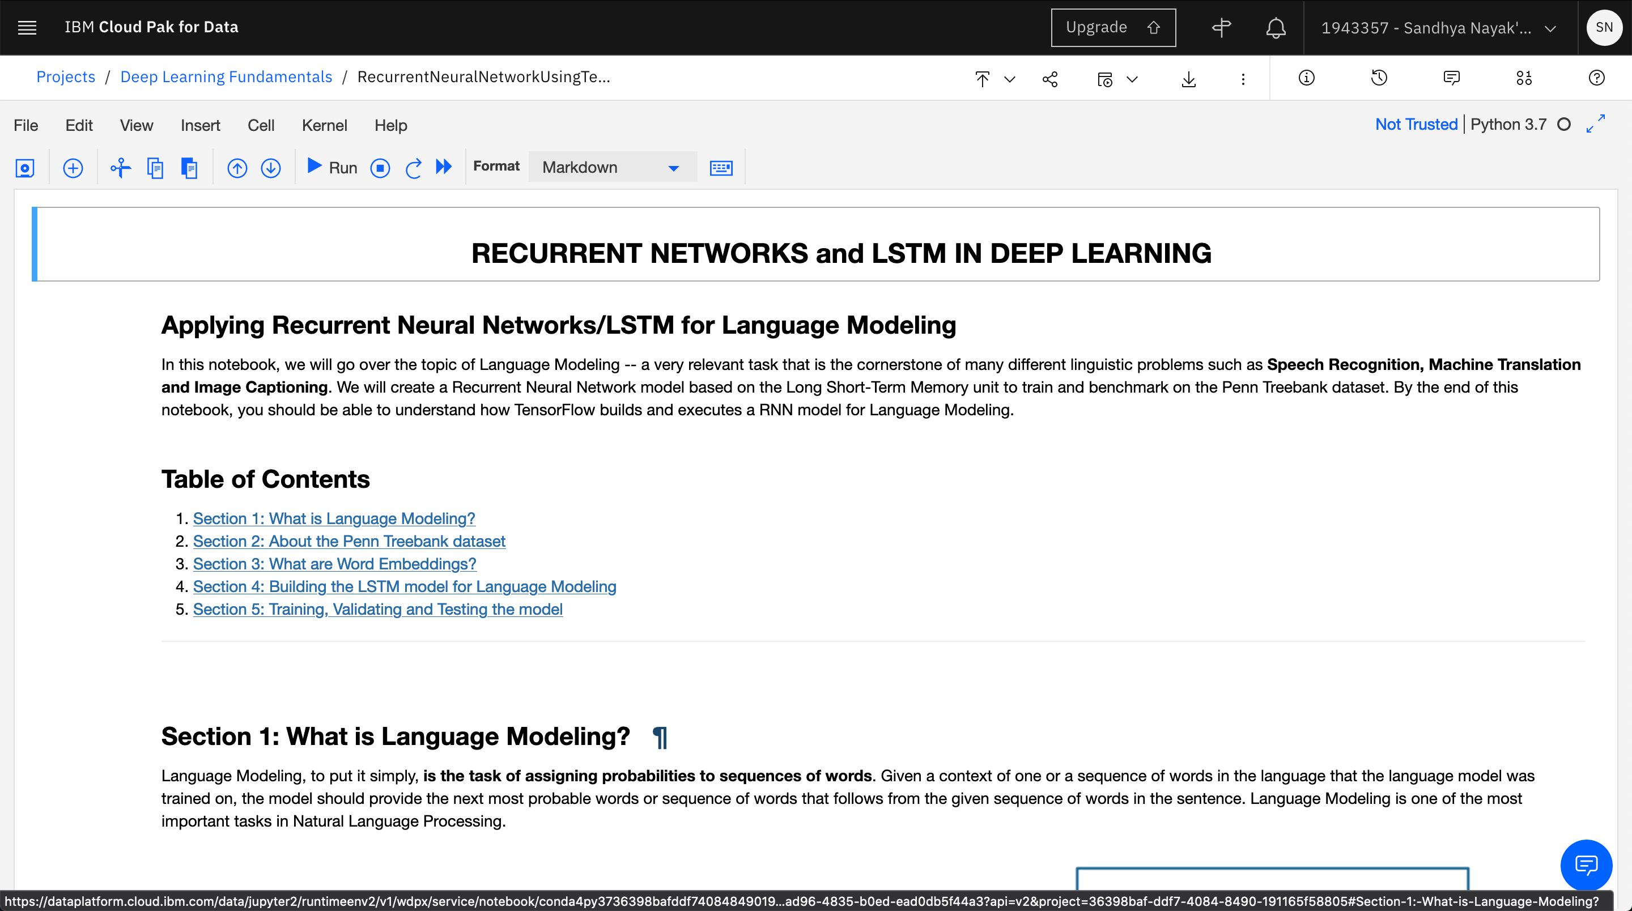1632x911 pixels.
Task: Click the Stop execution button
Action: tap(380, 167)
